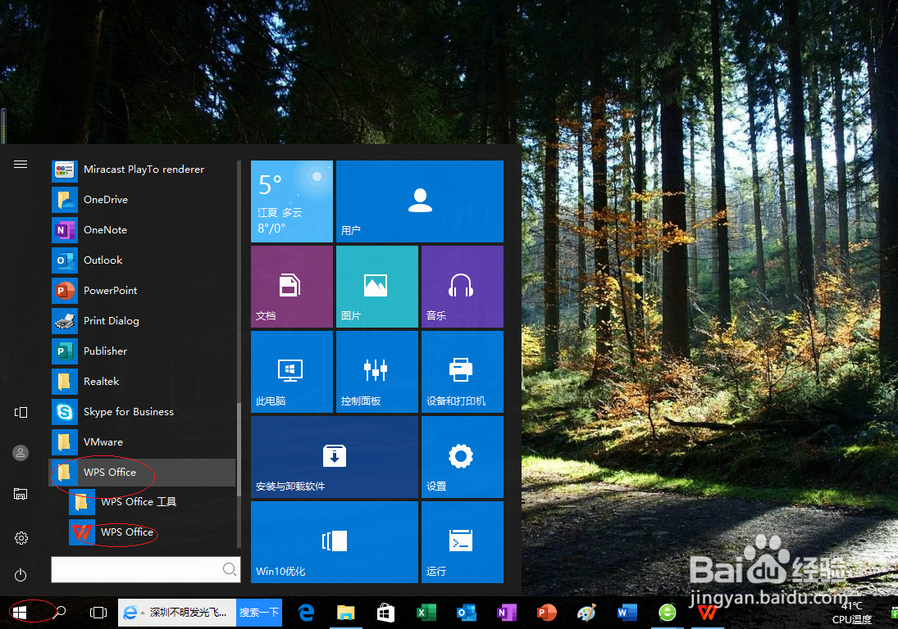Screen dimensions: 898x629
Task: Open the 文档 tile
Action: [291, 287]
